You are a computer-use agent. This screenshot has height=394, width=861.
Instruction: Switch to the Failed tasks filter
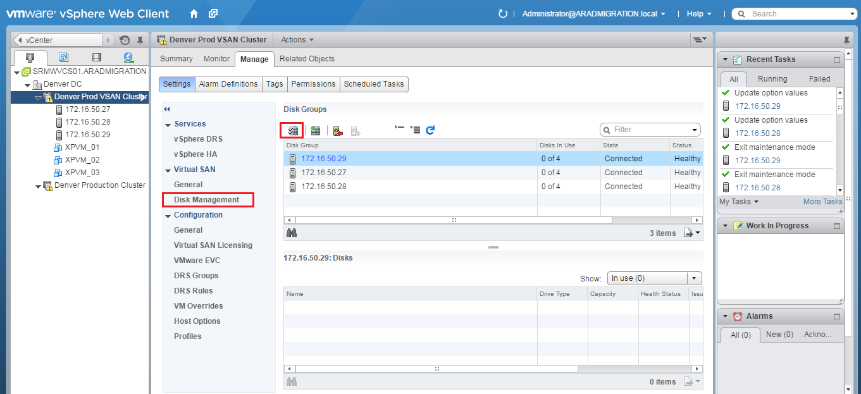coord(819,78)
